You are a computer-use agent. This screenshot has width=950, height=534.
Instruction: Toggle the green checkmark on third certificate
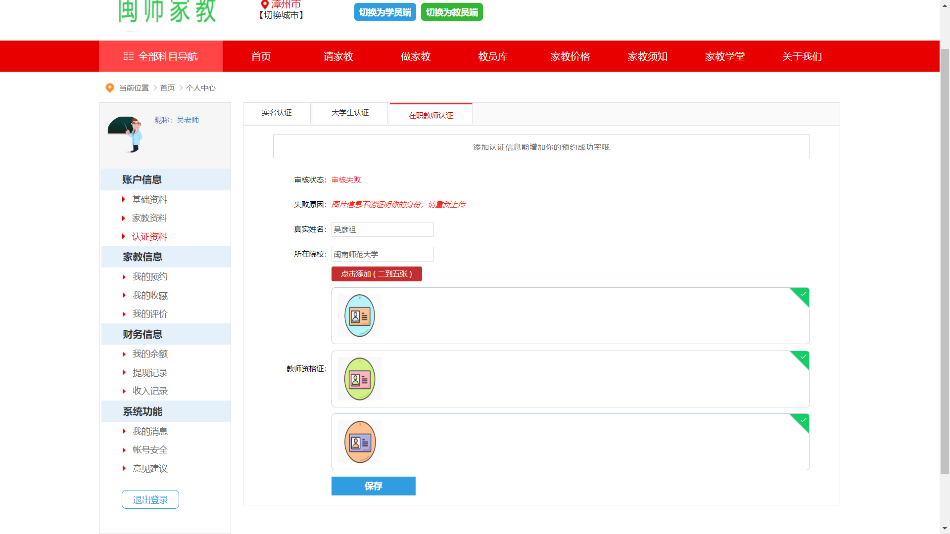803,421
